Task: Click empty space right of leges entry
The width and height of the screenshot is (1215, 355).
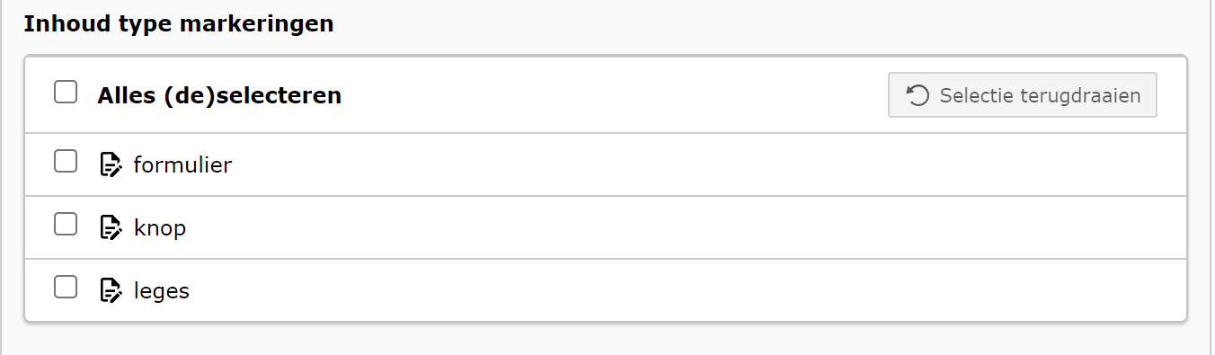Action: coord(683,290)
